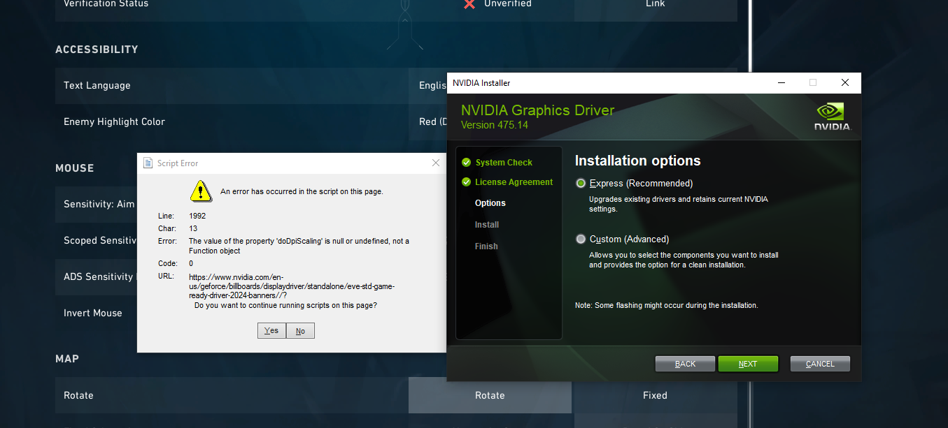This screenshot has height=428, width=948.
Task: Click the Version 475.14 text
Action: tap(495, 125)
